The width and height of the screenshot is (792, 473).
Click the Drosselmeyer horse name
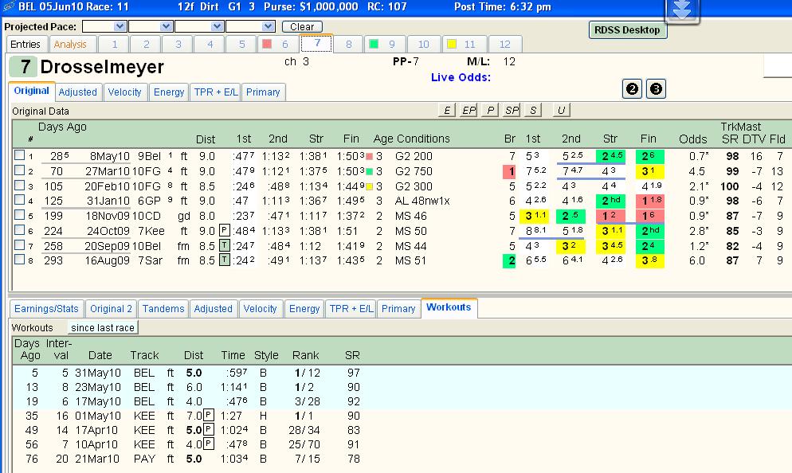click(x=102, y=67)
